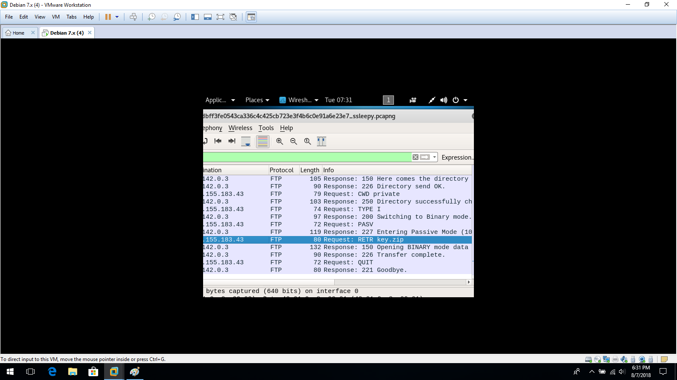Open the Places dropdown menu
The image size is (677, 380).
[x=257, y=100]
